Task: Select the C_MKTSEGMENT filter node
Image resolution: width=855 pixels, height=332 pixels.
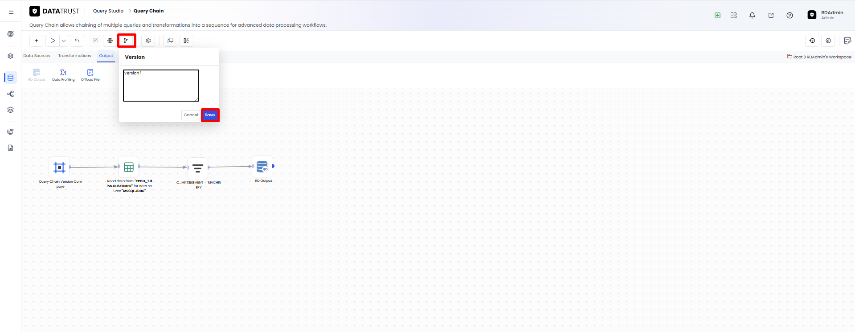Action: [198, 168]
